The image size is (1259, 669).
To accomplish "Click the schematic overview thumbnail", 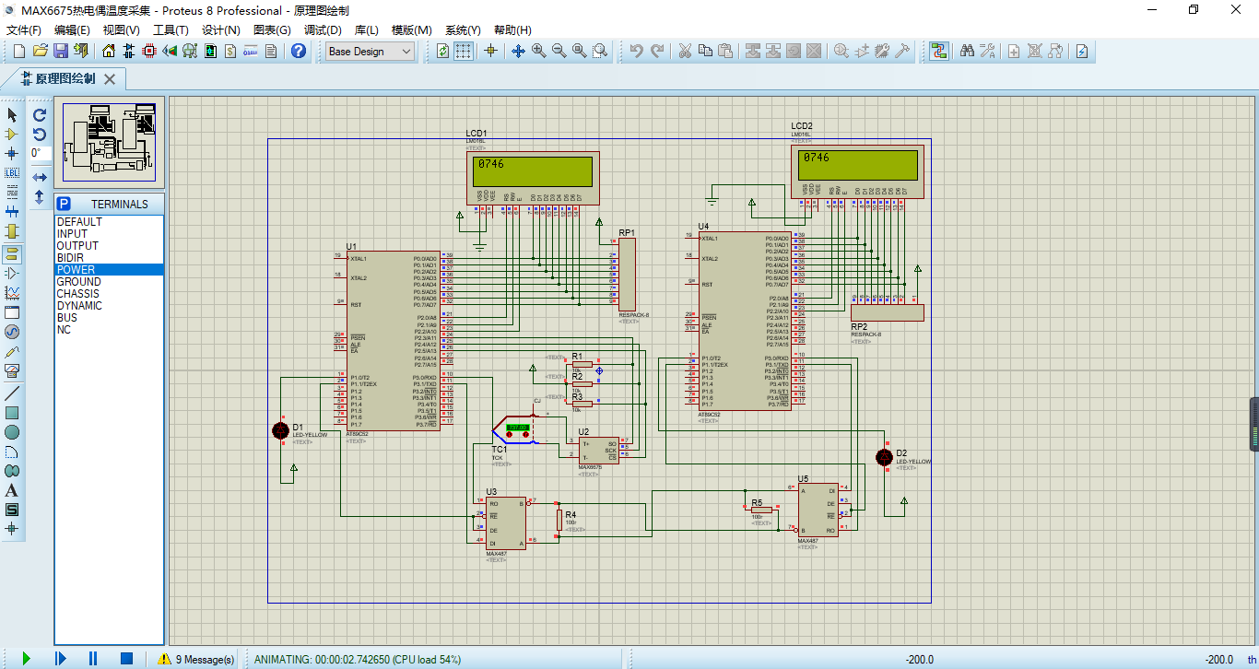I will pyautogui.click(x=109, y=142).
